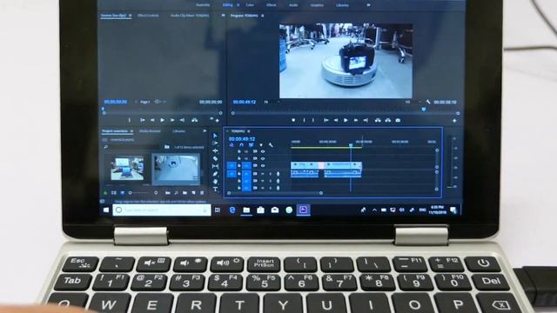
Task: Go to Out point in Program monitor
Action: tap(366, 120)
